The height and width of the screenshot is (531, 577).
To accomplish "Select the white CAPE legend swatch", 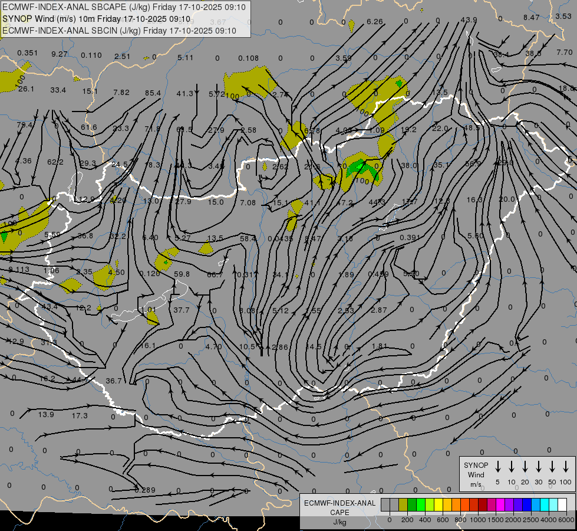I will [x=562, y=505].
